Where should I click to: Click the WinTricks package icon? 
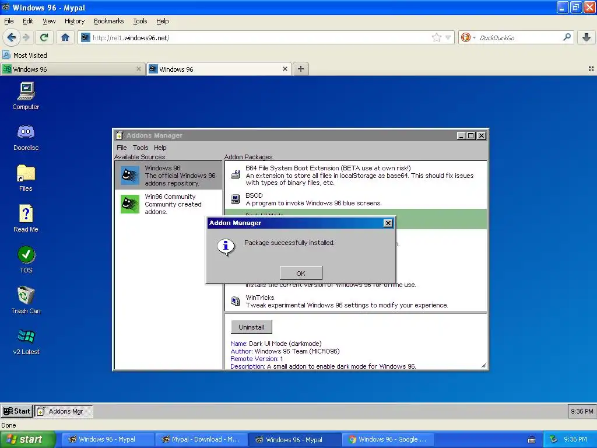click(236, 301)
